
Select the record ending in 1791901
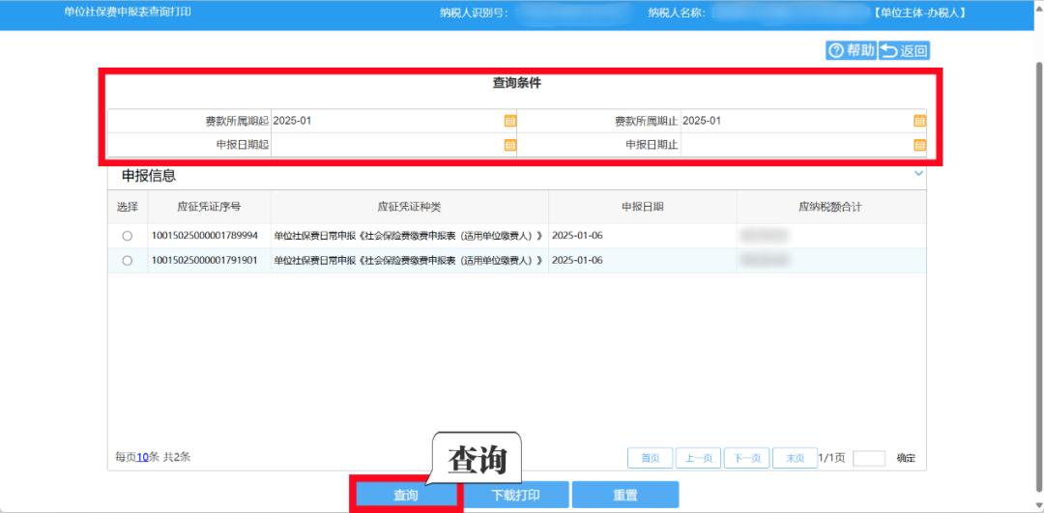tap(127, 261)
